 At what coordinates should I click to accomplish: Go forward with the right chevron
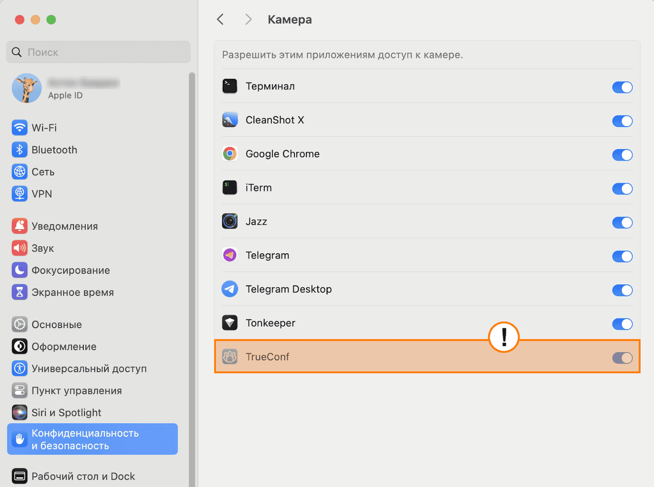[x=249, y=19]
